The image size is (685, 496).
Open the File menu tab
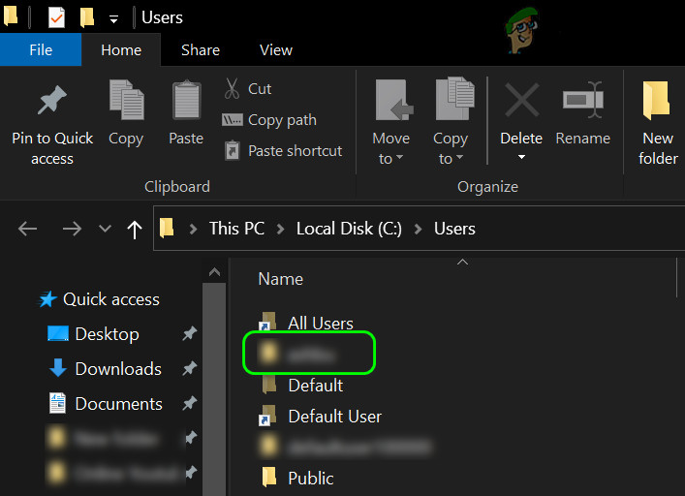[x=41, y=50]
